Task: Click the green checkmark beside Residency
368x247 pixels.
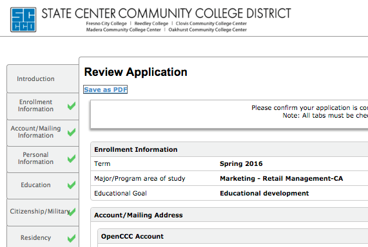Action: pyautogui.click(x=72, y=239)
